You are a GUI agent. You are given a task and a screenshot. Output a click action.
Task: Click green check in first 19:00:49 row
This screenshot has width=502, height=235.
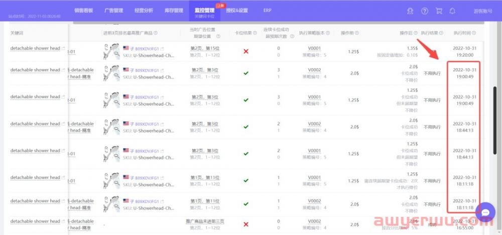(x=246, y=73)
